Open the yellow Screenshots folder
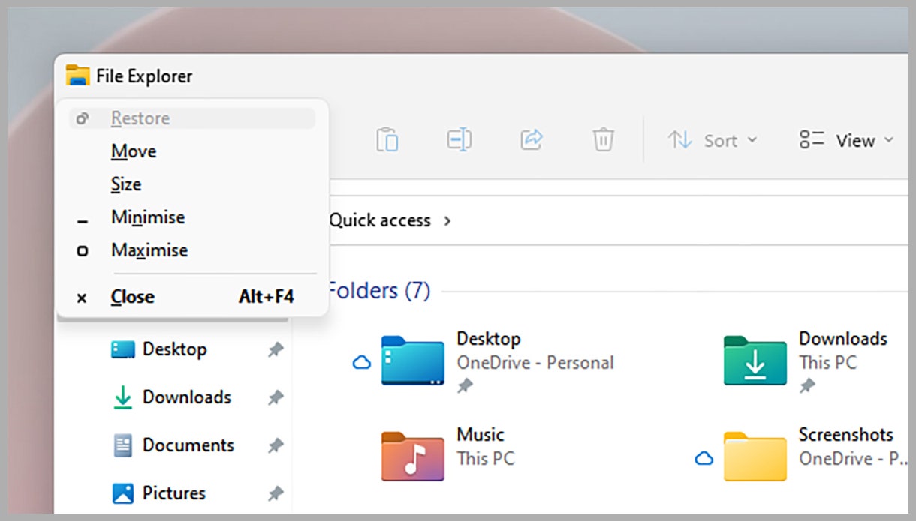 755,456
